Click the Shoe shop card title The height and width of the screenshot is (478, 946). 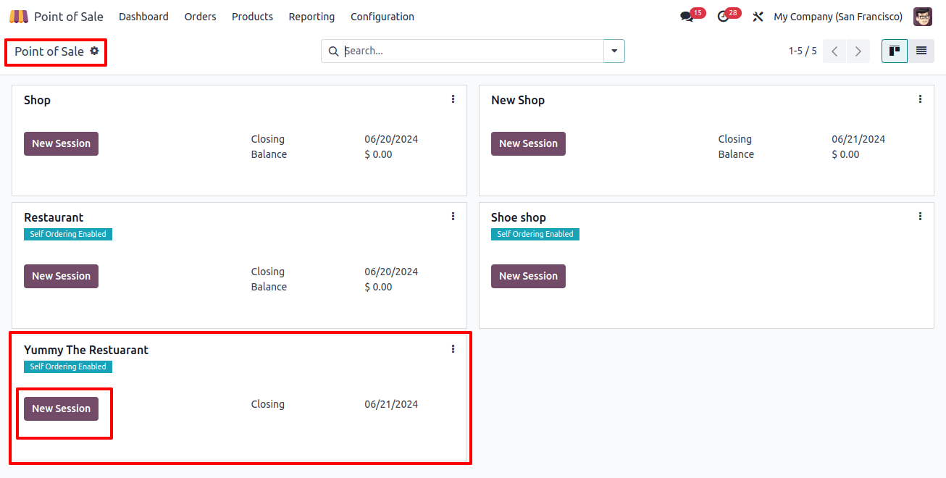coord(519,217)
